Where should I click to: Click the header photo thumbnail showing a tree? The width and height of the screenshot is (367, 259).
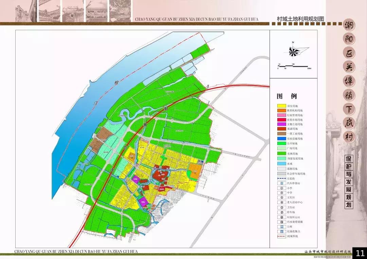[x=120, y=11]
